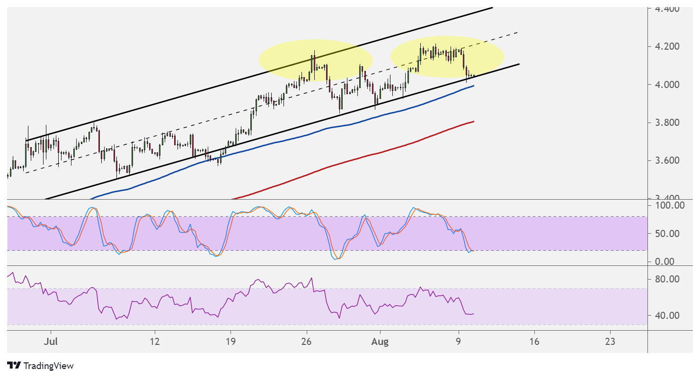Click the 3.800 price axis label
Viewport: 700px width, 378px height.
coord(666,123)
